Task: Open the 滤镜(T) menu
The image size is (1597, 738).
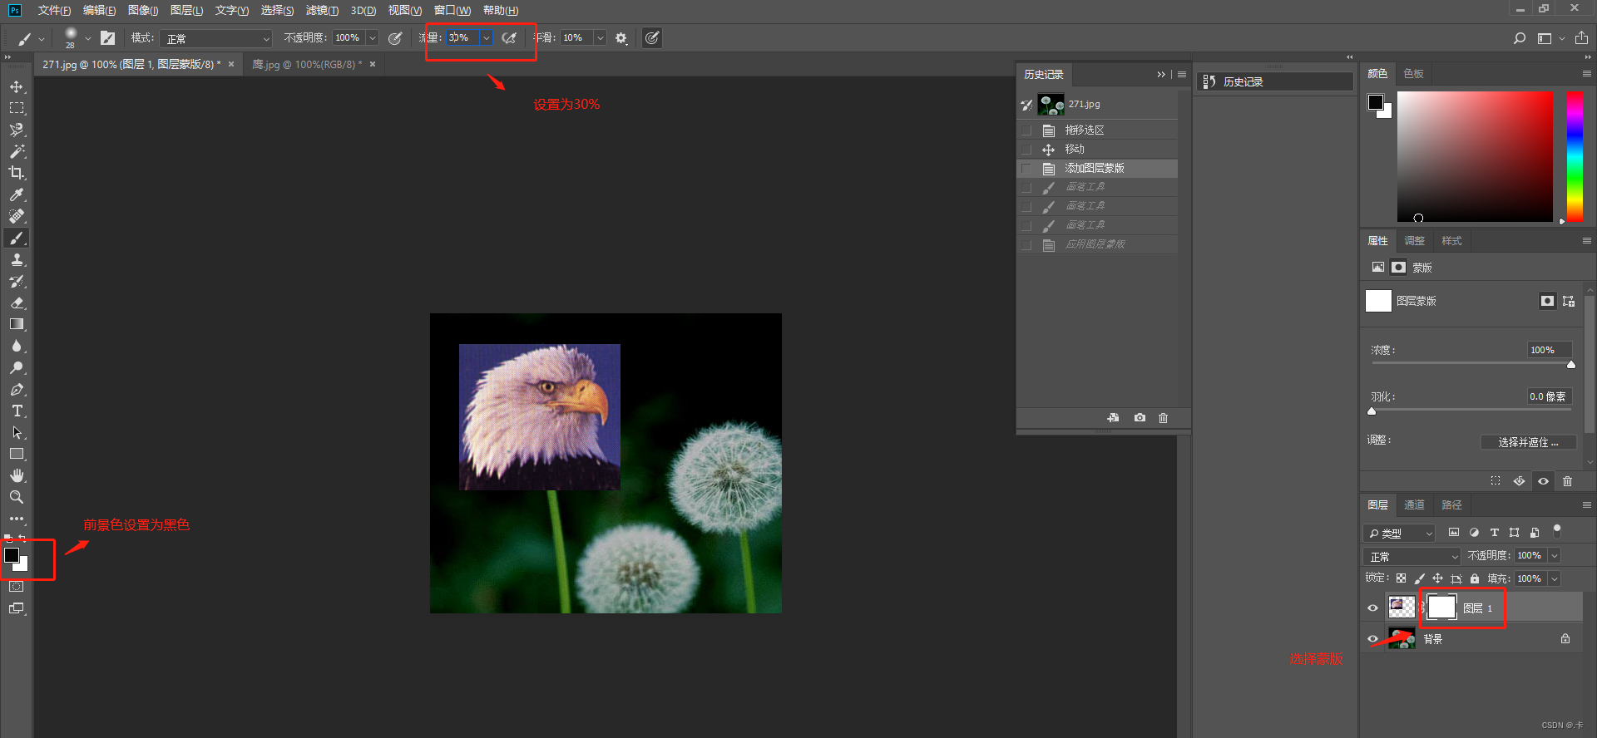Action: pyautogui.click(x=322, y=10)
